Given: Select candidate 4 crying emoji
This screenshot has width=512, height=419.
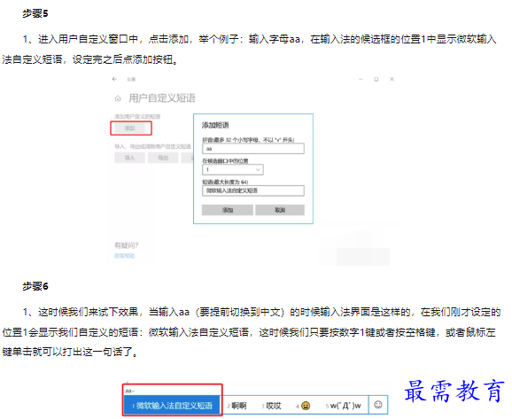Looking at the screenshot, I should point(303,406).
